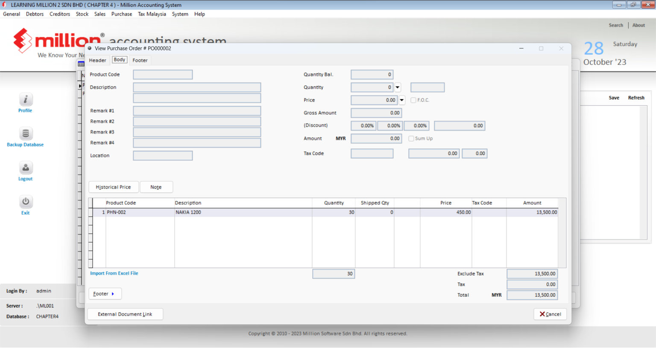656x348 pixels.
Task: Click the Logout icon
Action: 25,167
